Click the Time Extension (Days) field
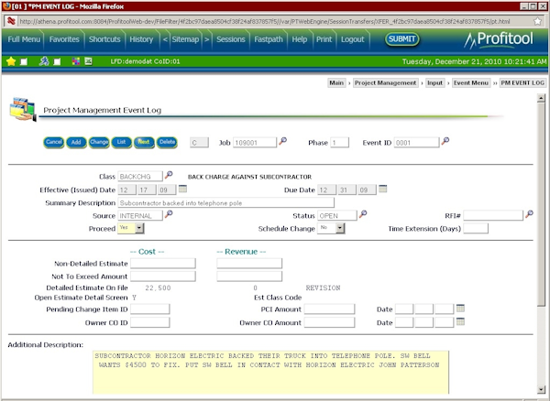The height and width of the screenshot is (401, 550). [x=476, y=228]
